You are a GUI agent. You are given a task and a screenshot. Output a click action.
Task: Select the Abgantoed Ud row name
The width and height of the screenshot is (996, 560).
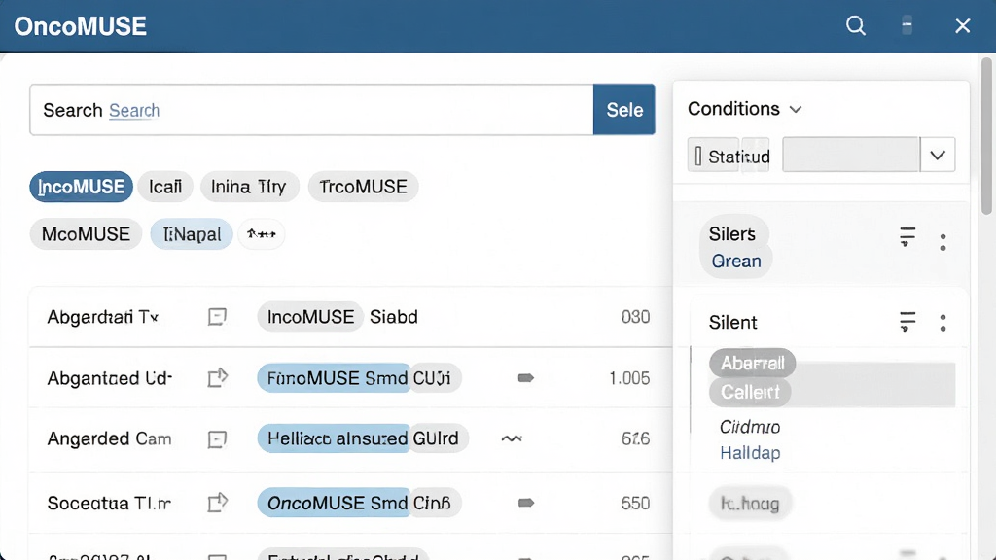coord(109,378)
